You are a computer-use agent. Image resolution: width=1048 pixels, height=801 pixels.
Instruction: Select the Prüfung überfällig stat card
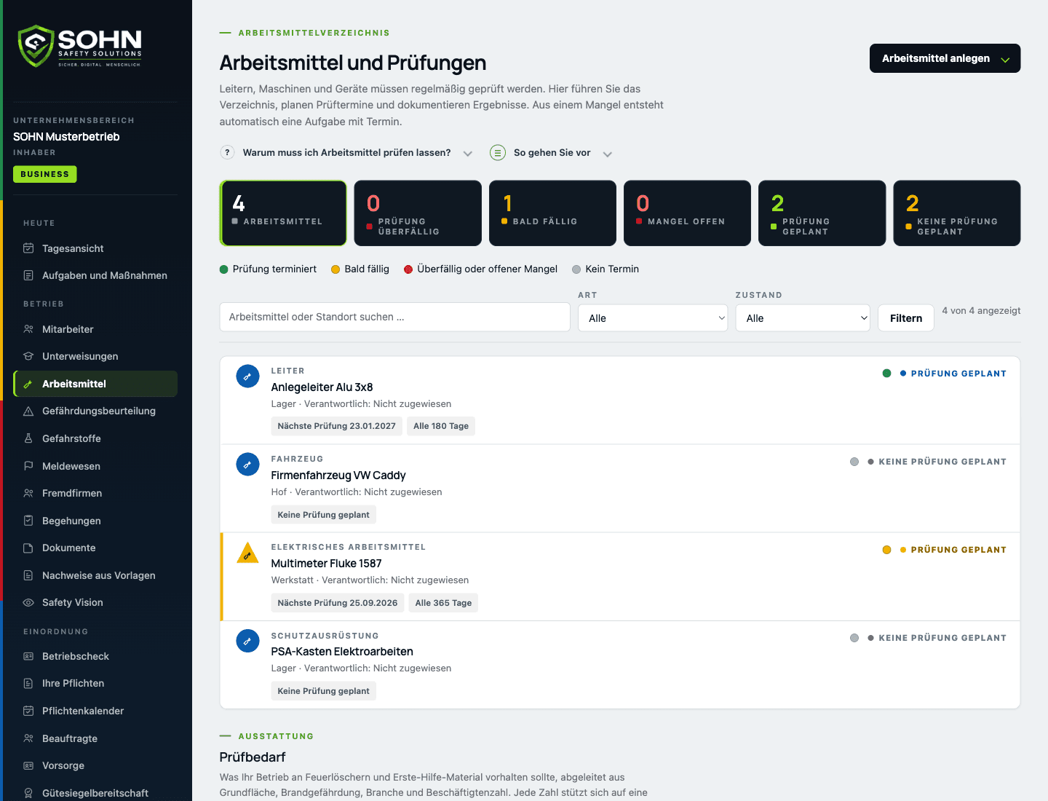point(418,213)
